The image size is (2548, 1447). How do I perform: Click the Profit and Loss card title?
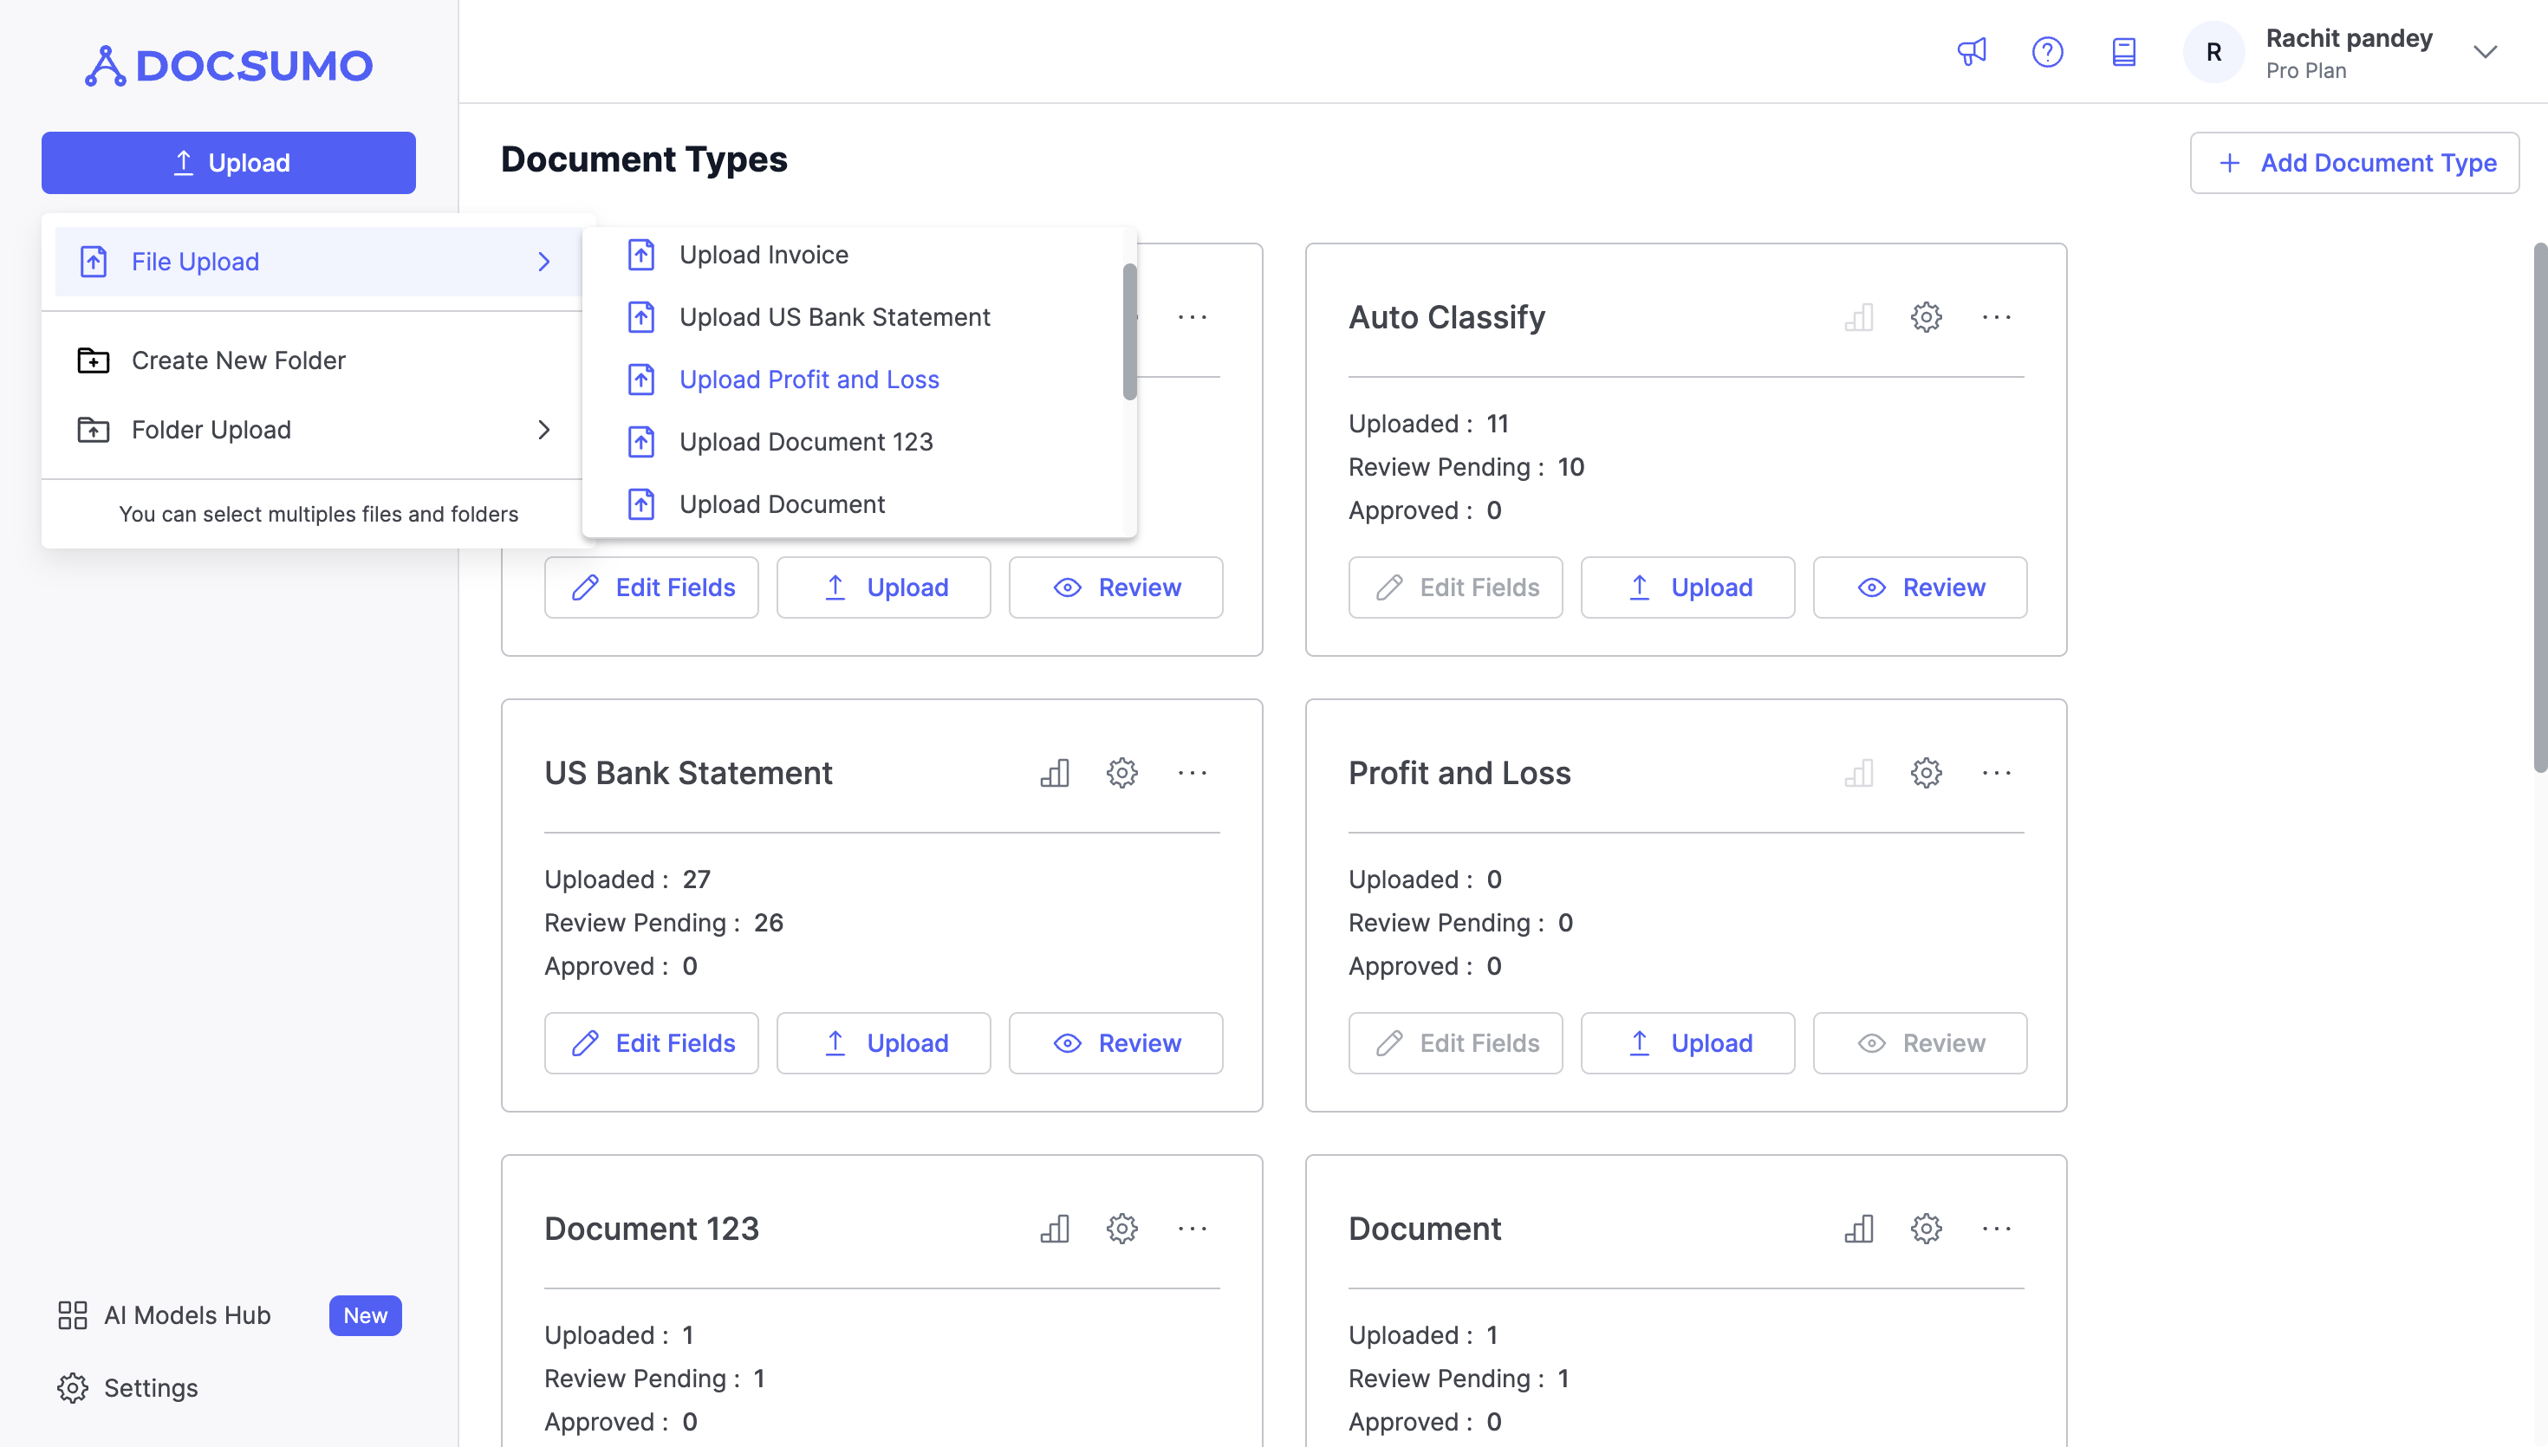[1459, 773]
